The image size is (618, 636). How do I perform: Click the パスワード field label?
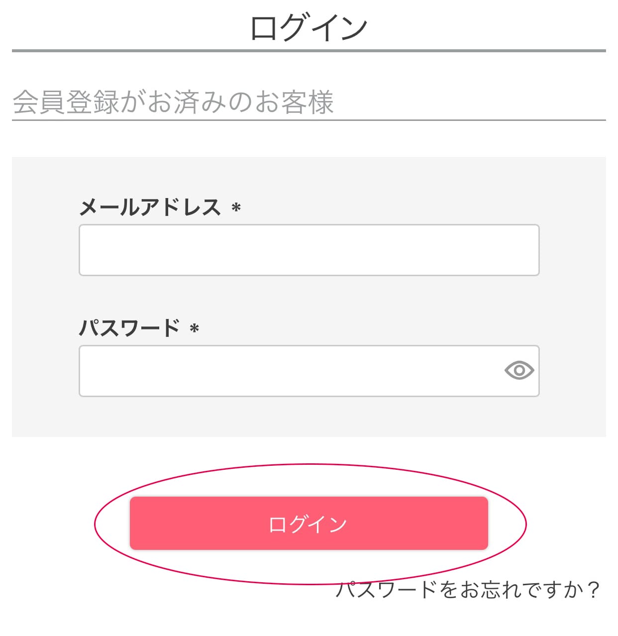pos(129,328)
